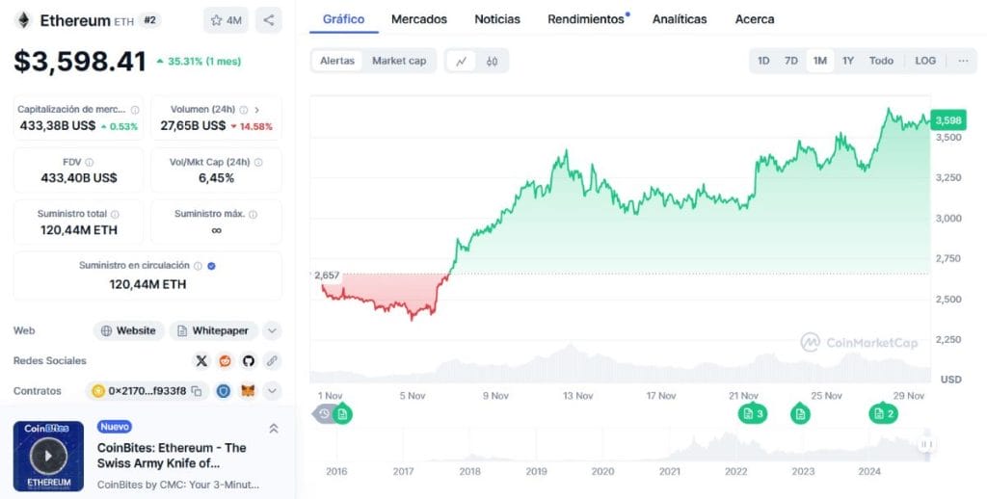Screen dimensions: 987x499
Task: Open the Analíticas tab
Action: (x=680, y=19)
